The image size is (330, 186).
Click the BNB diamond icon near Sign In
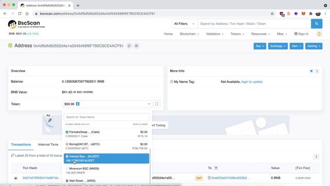319,34
